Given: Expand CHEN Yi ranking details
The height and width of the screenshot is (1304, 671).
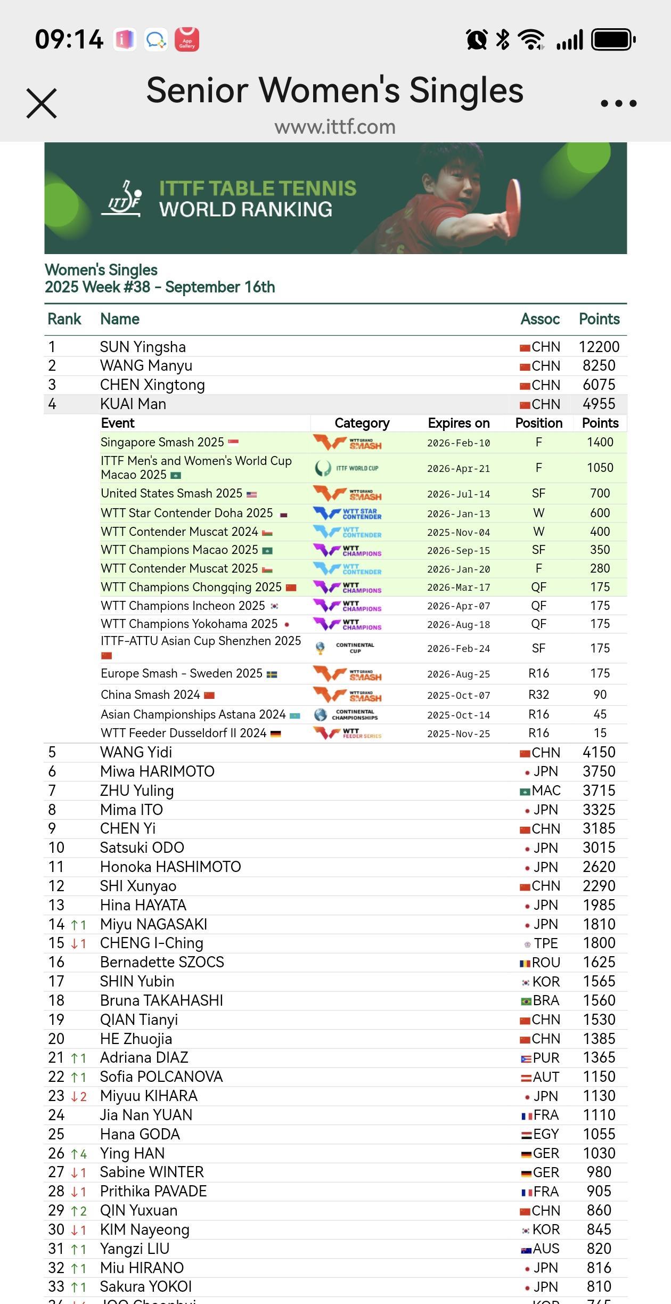Looking at the screenshot, I should click(x=335, y=828).
